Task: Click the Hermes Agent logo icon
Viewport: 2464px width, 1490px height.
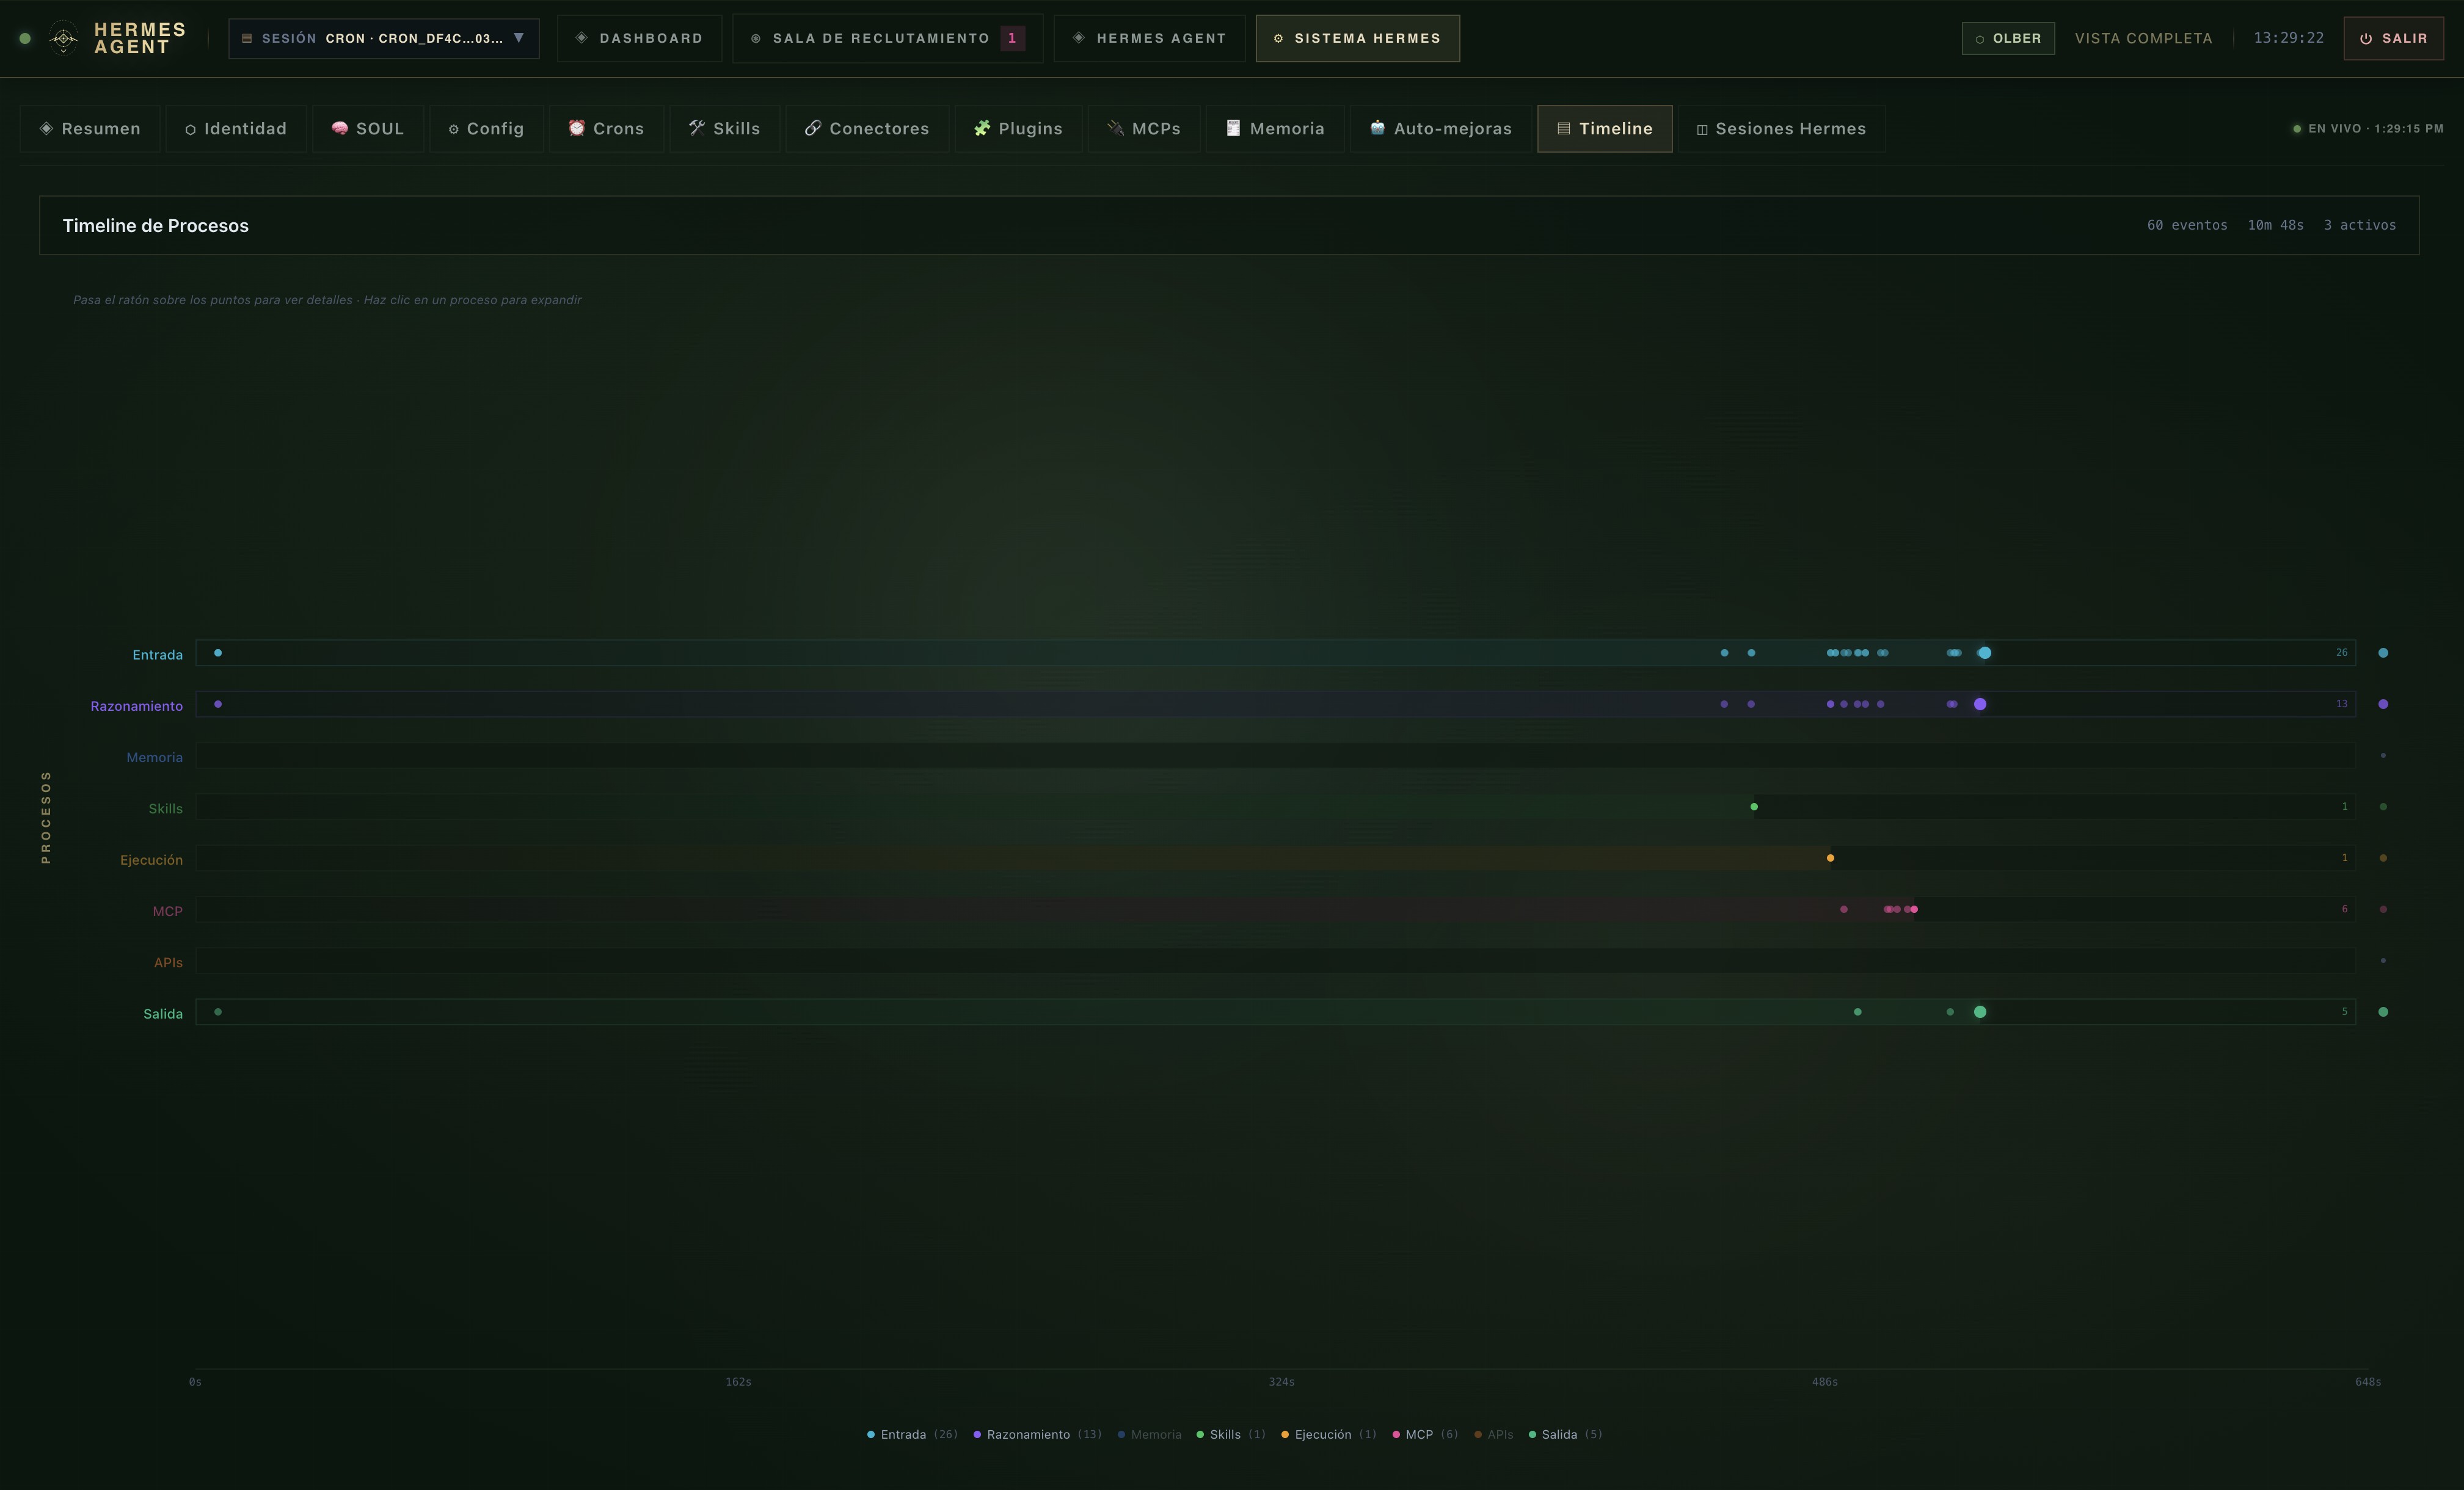Action: click(x=63, y=39)
